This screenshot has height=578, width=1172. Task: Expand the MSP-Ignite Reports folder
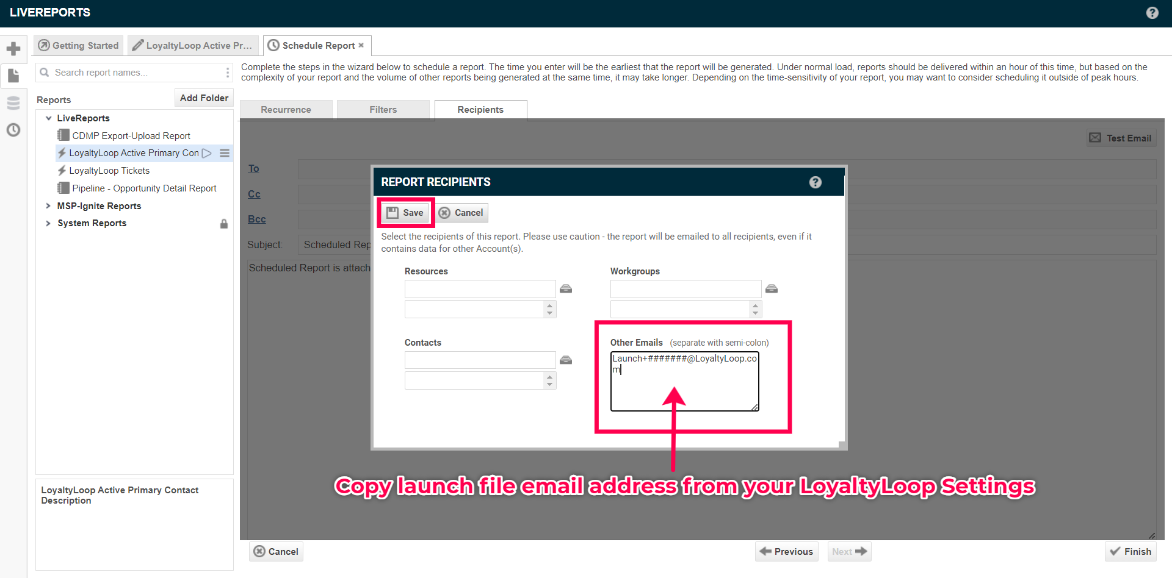click(x=48, y=206)
